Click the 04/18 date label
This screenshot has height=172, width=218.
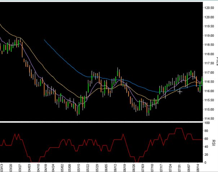[46, 167]
